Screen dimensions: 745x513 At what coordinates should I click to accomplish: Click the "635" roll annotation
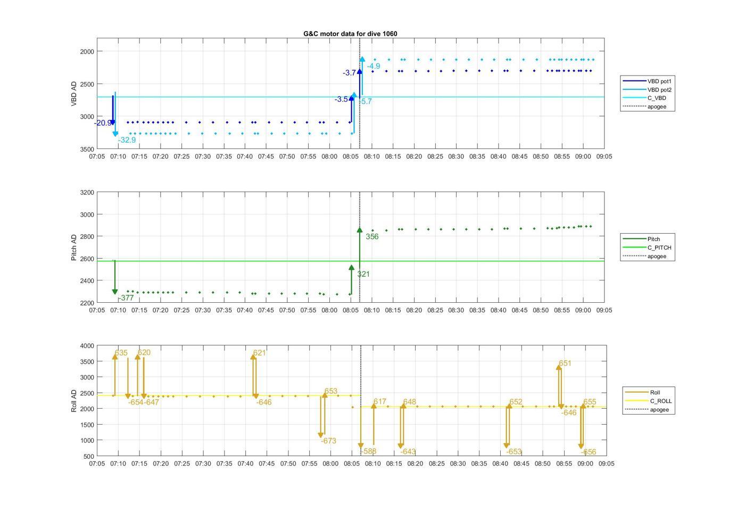point(121,353)
